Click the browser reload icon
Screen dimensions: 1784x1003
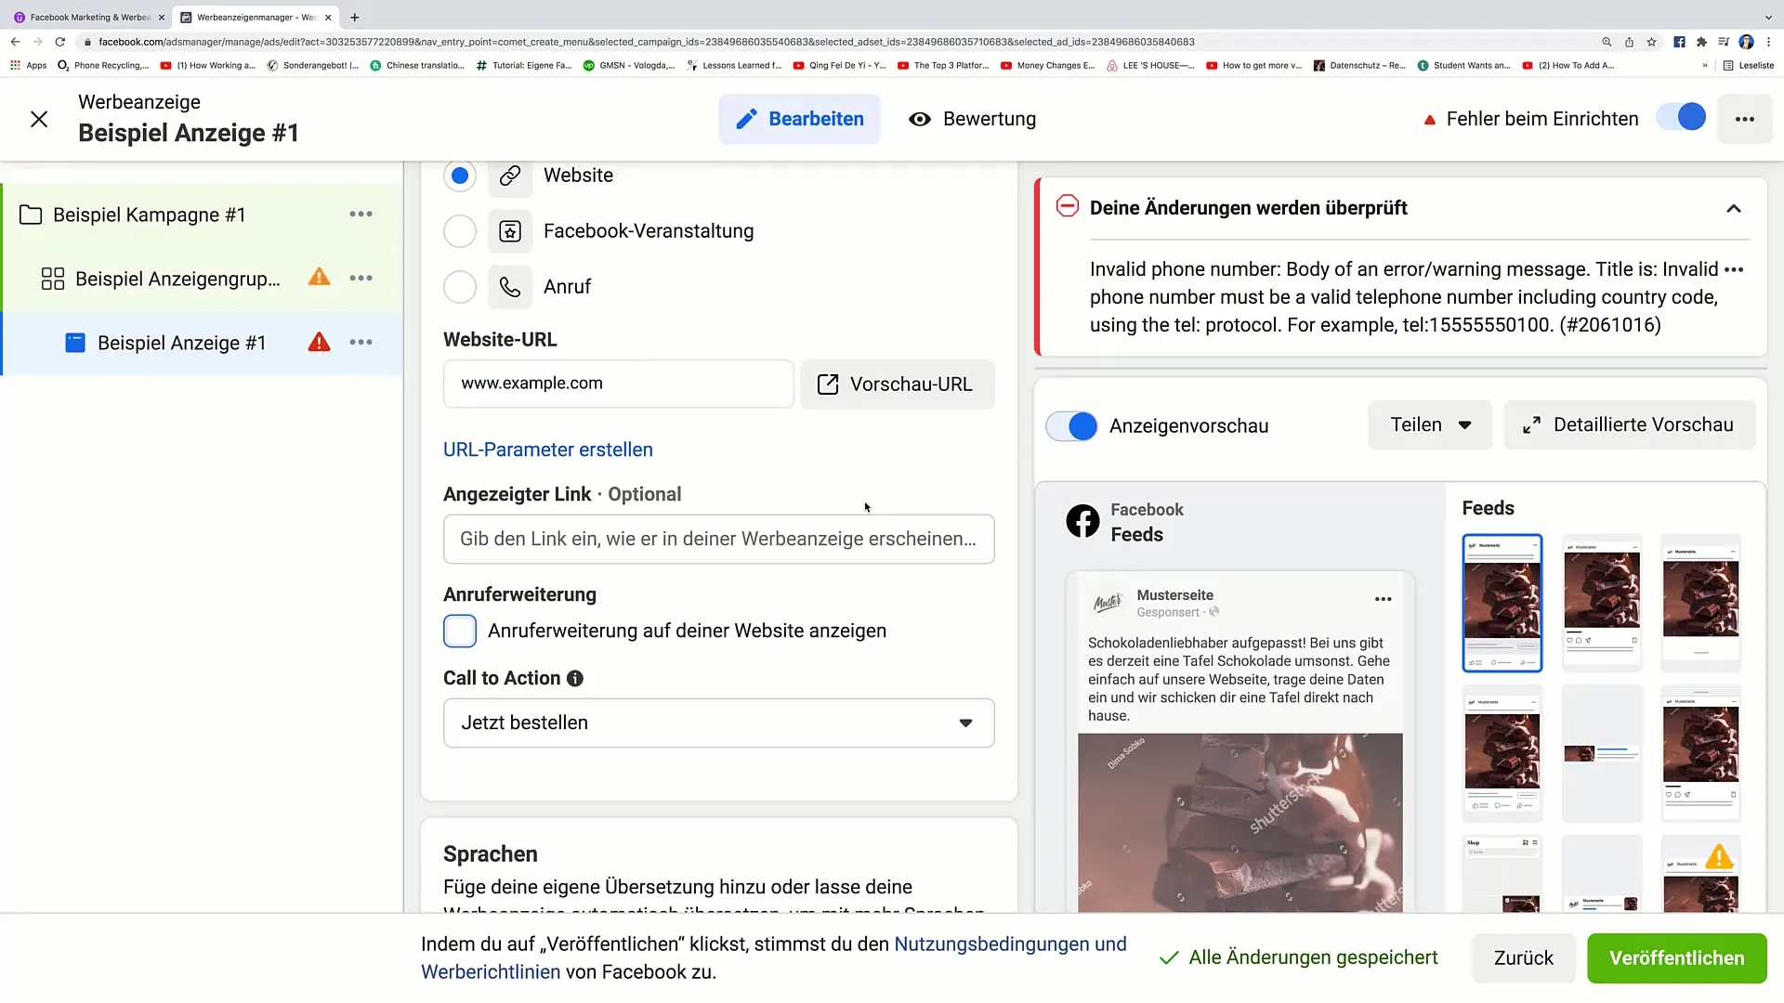point(60,42)
